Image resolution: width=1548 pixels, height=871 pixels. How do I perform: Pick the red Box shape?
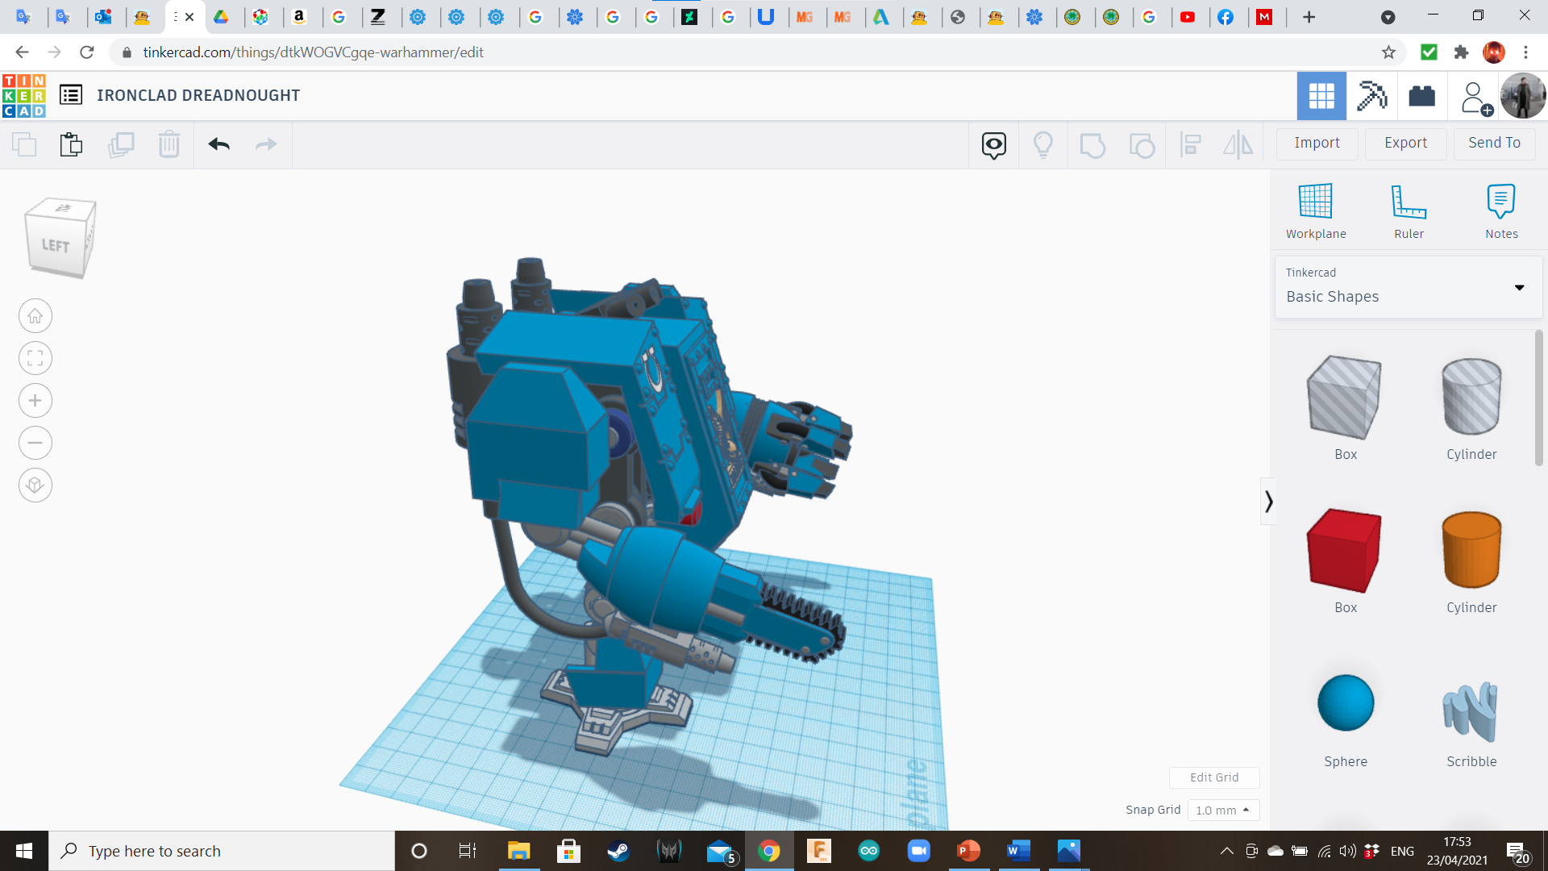(x=1345, y=551)
